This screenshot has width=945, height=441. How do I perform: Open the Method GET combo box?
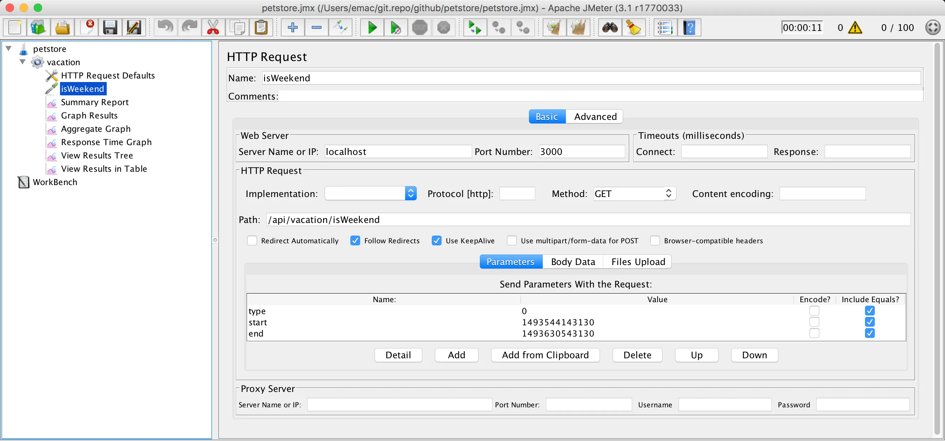coord(668,194)
